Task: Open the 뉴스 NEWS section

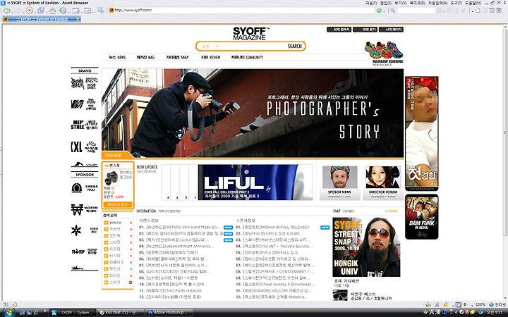Action: pos(117,57)
